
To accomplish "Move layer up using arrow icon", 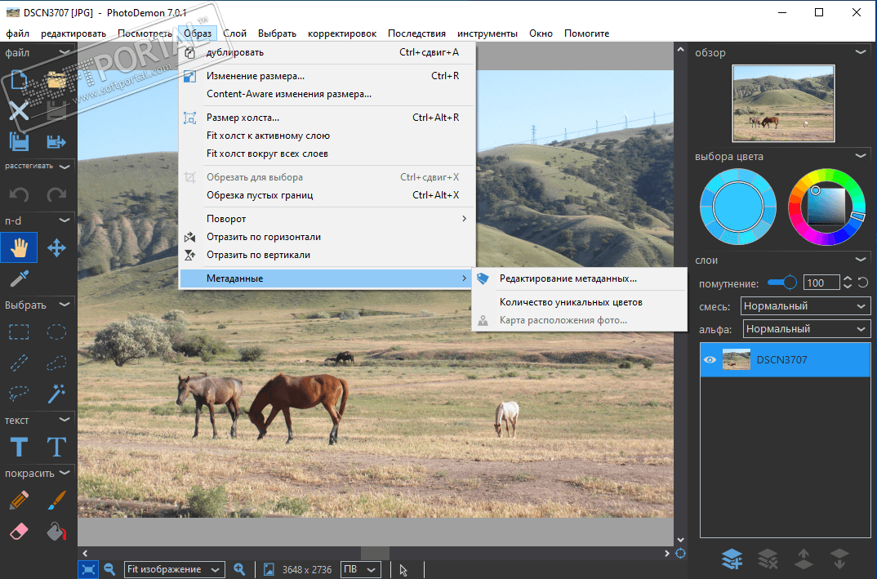I will tap(804, 559).
